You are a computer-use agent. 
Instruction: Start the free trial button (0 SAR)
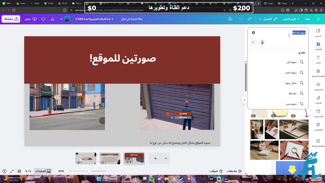[x=94, y=19]
